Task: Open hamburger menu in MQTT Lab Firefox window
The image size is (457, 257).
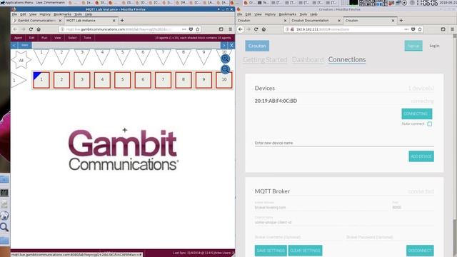Action: (230, 29)
